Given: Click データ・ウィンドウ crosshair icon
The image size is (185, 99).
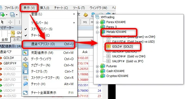Looking at the screenshot, I should click(x=25, y=59).
